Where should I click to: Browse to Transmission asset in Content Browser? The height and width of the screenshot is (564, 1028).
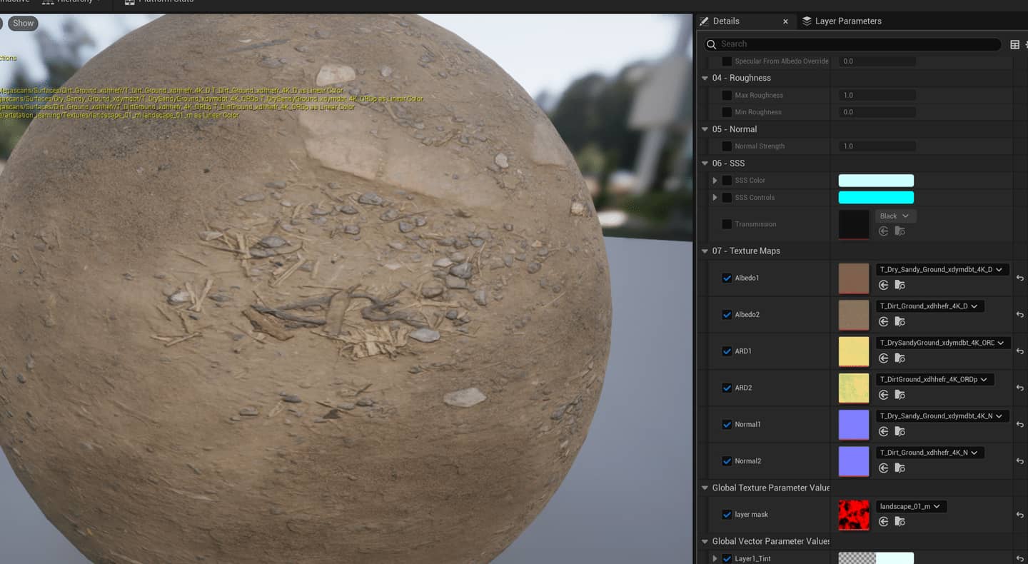pos(899,231)
